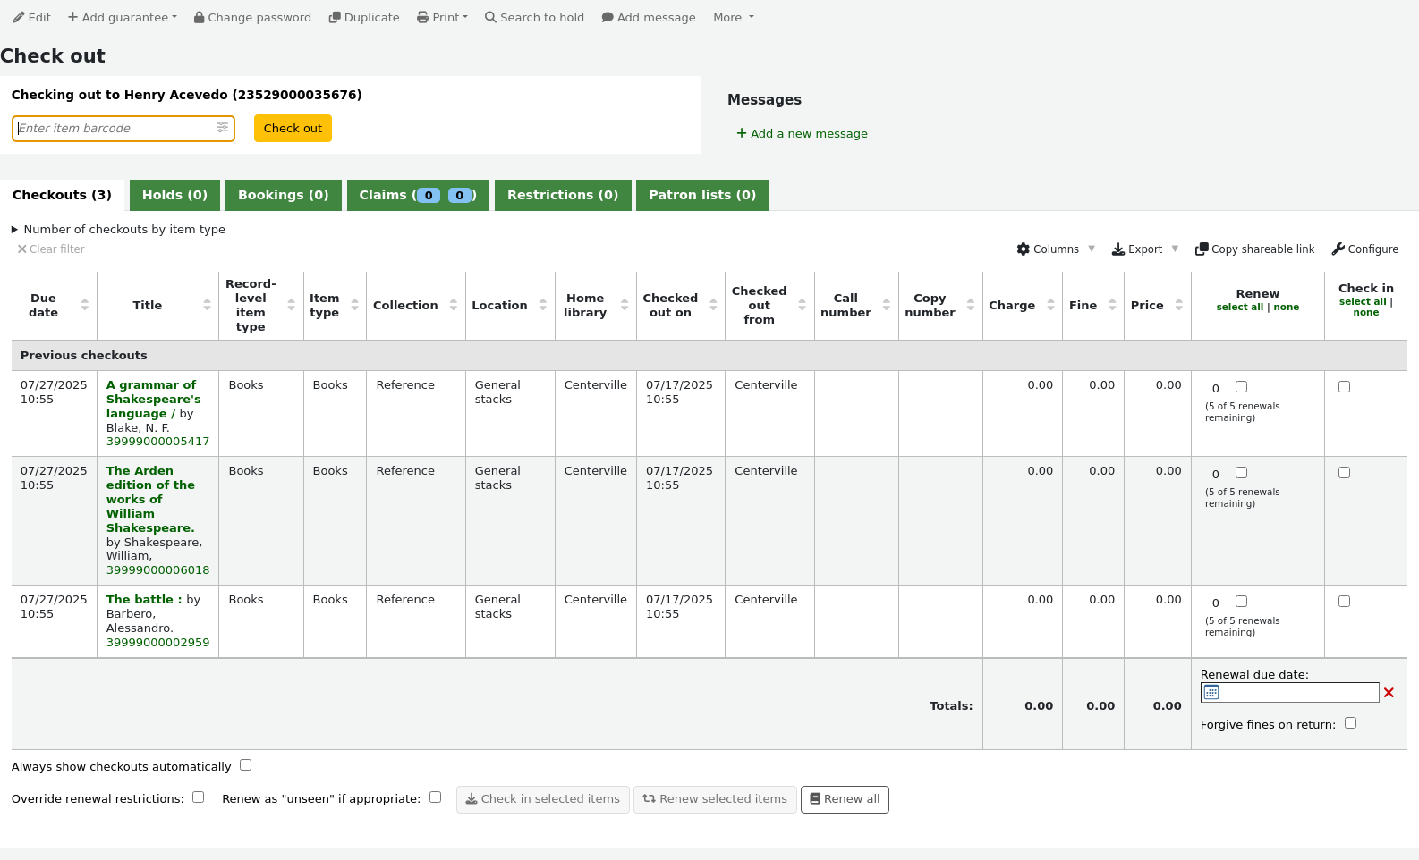Sort by Copy number arrows

coord(971,305)
